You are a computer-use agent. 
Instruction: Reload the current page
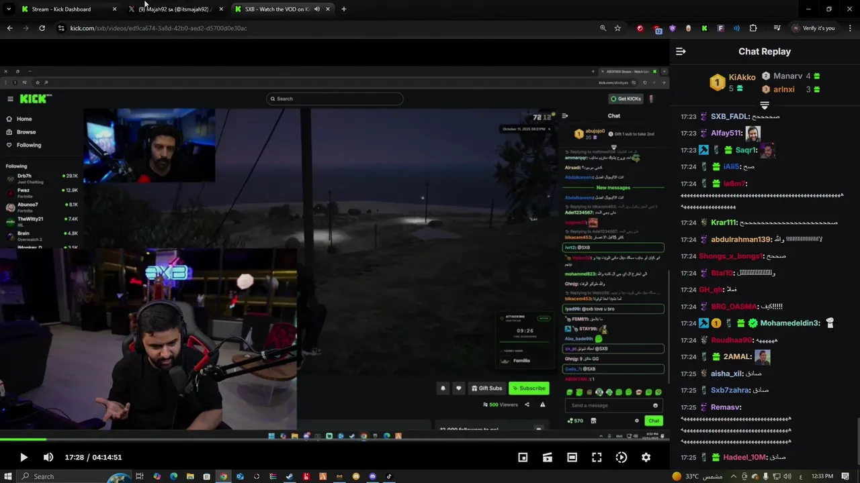coord(42,28)
